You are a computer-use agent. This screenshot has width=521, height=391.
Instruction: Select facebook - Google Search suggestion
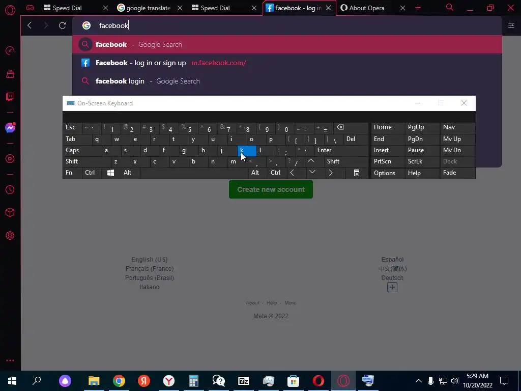click(287, 45)
